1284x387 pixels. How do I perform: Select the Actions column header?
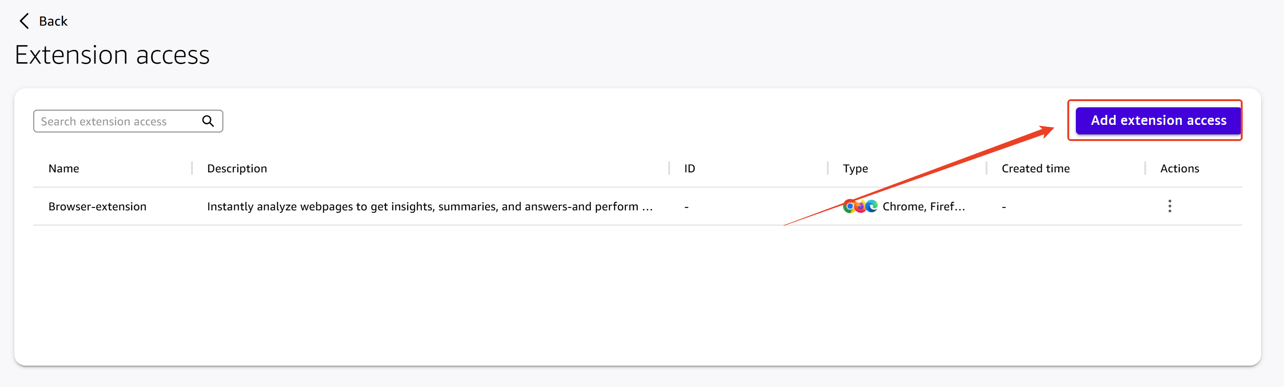pyautogui.click(x=1179, y=169)
